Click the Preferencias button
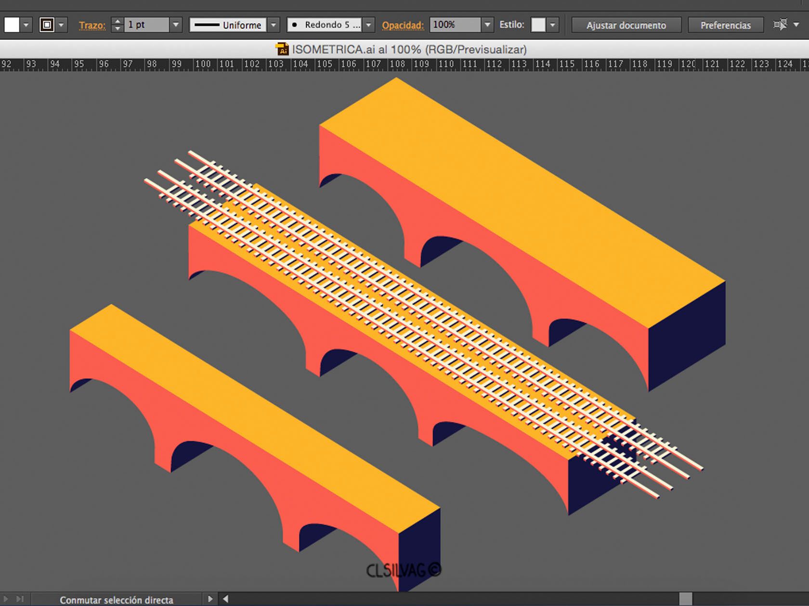 pyautogui.click(x=725, y=25)
